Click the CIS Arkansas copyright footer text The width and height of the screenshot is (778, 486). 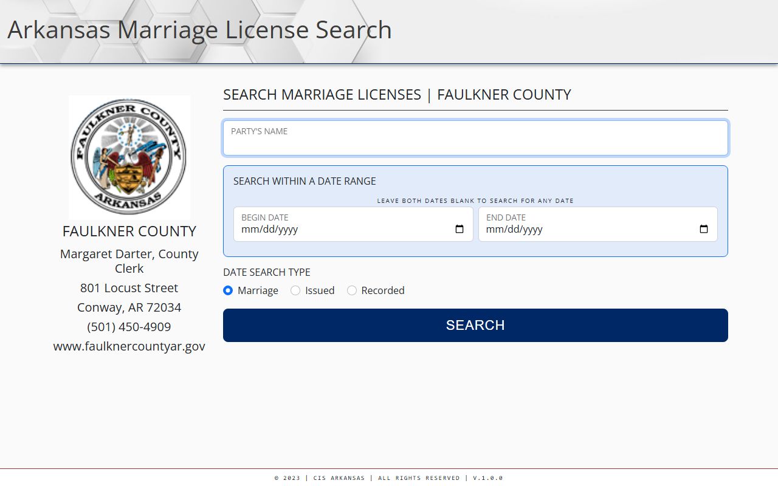389,478
